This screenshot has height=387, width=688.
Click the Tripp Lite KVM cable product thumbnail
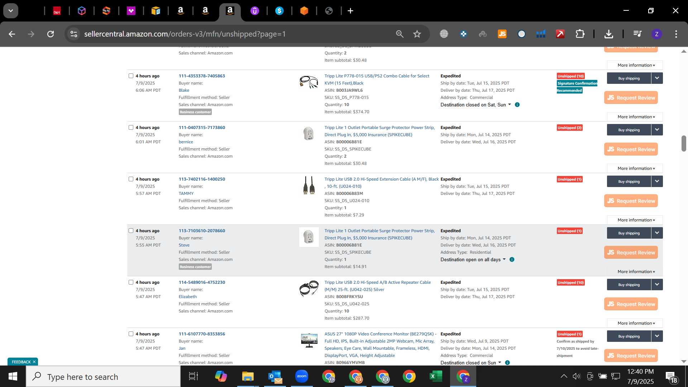[309, 82]
